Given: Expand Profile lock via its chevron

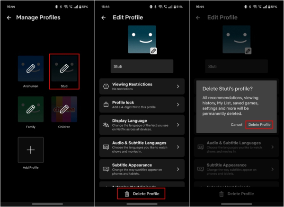Looking at the screenshot, I should point(178,104).
